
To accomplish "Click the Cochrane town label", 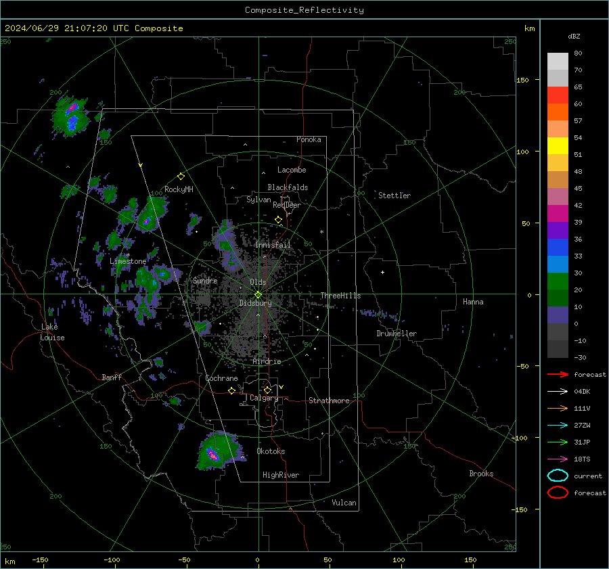I will 221,378.
